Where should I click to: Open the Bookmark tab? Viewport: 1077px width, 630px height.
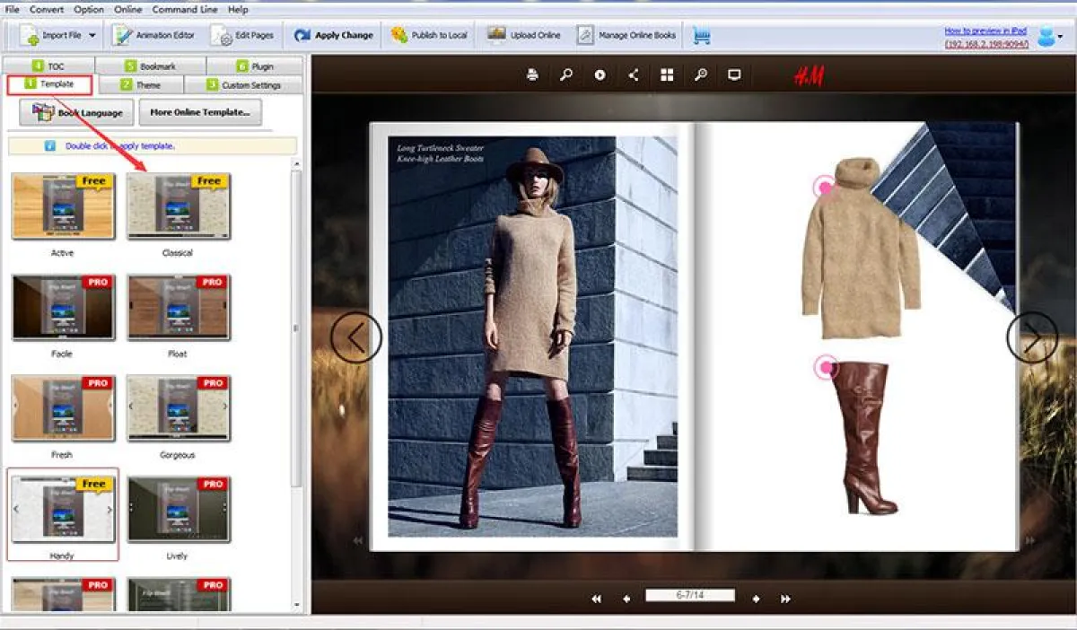[150, 66]
